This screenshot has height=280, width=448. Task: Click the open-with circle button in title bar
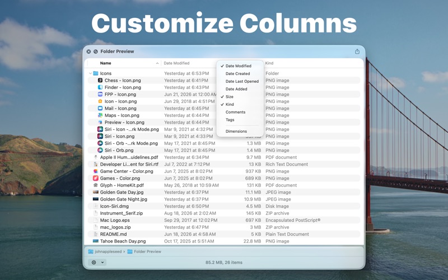(96, 52)
